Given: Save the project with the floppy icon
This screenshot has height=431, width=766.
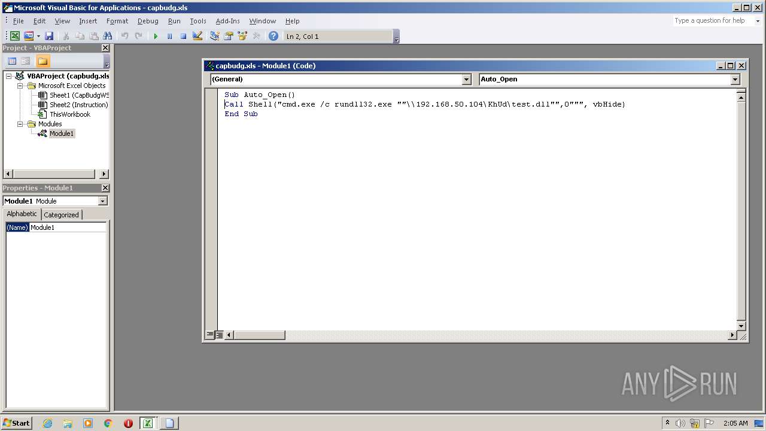Looking at the screenshot, I should [x=49, y=37].
